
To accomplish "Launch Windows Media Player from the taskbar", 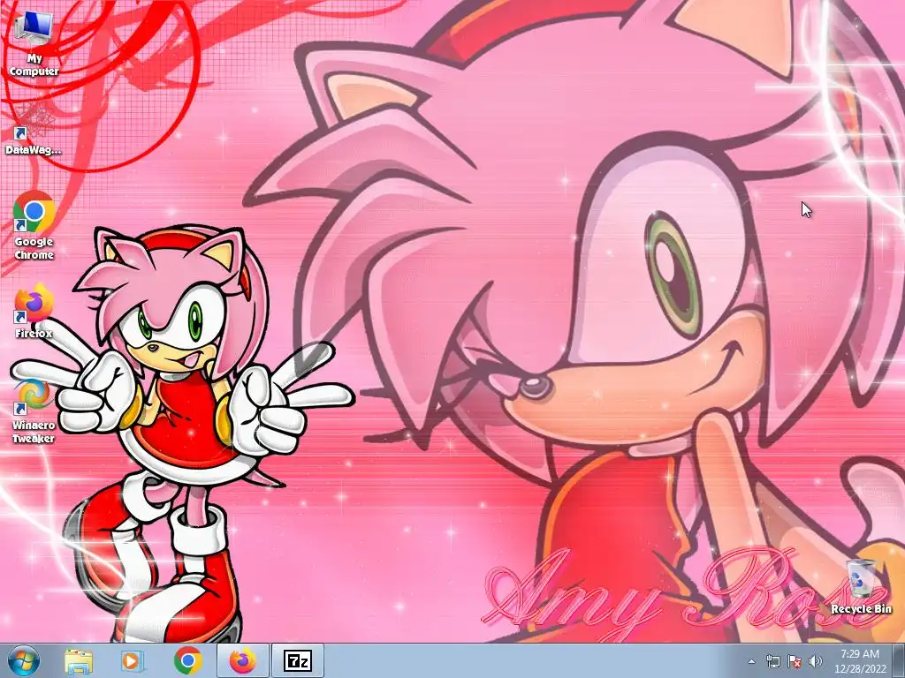I will pos(132,660).
